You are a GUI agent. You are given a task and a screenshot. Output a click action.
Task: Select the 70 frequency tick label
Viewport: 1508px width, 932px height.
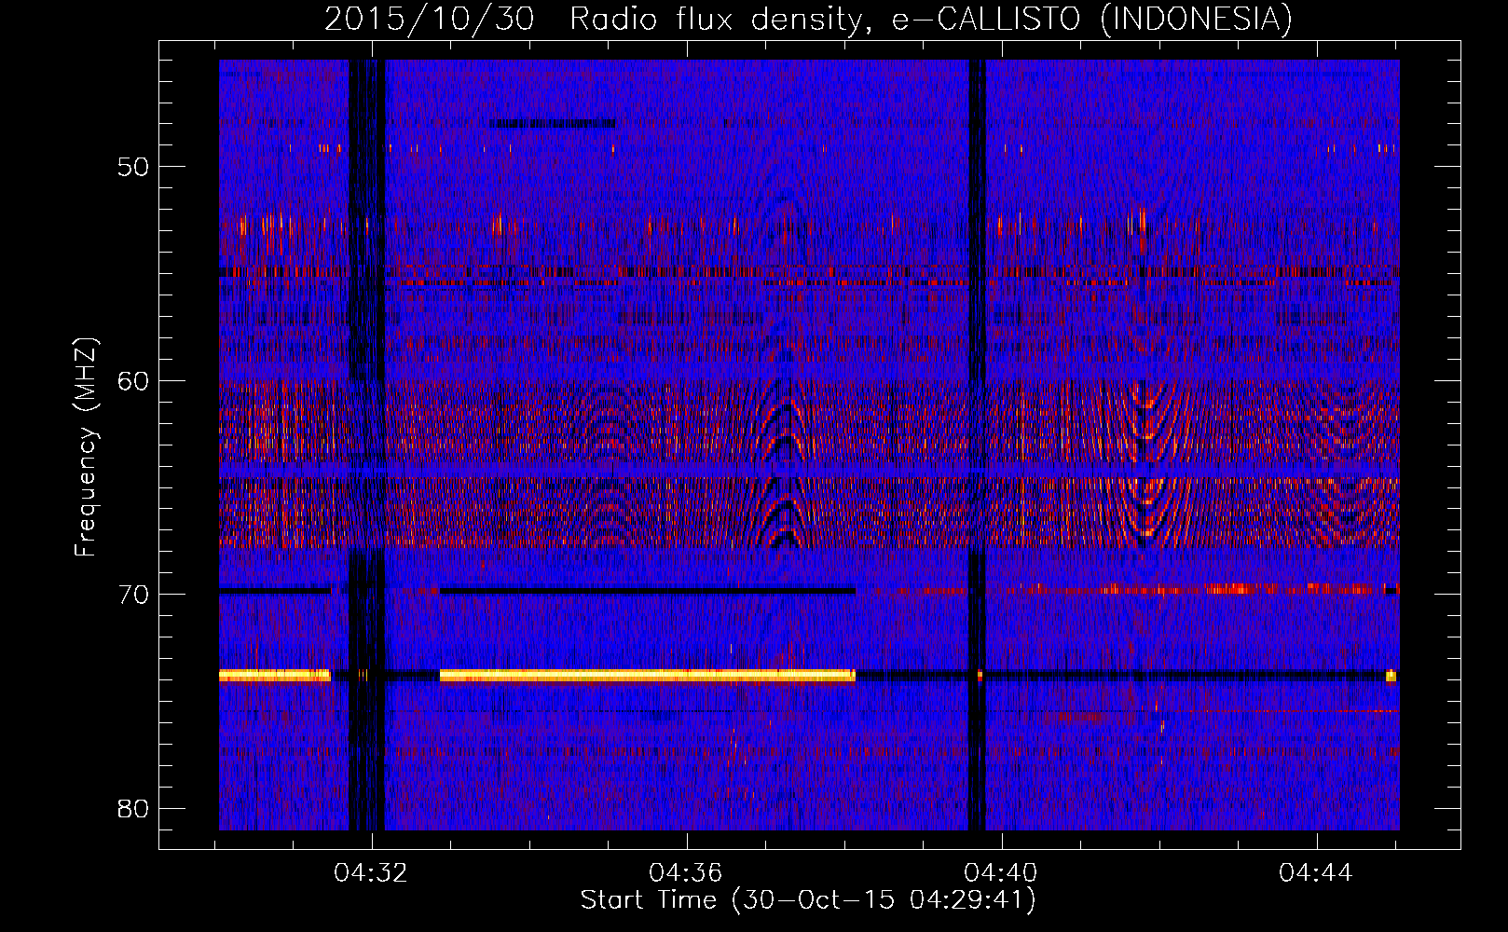133,595
